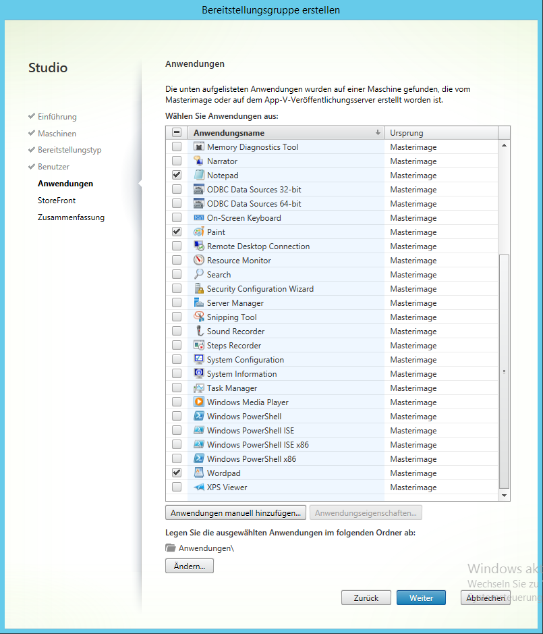
Task: Select the Windows Media Player row name
Action: (x=248, y=402)
